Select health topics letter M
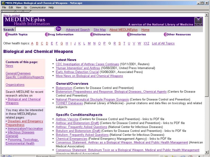 pos(89,43)
